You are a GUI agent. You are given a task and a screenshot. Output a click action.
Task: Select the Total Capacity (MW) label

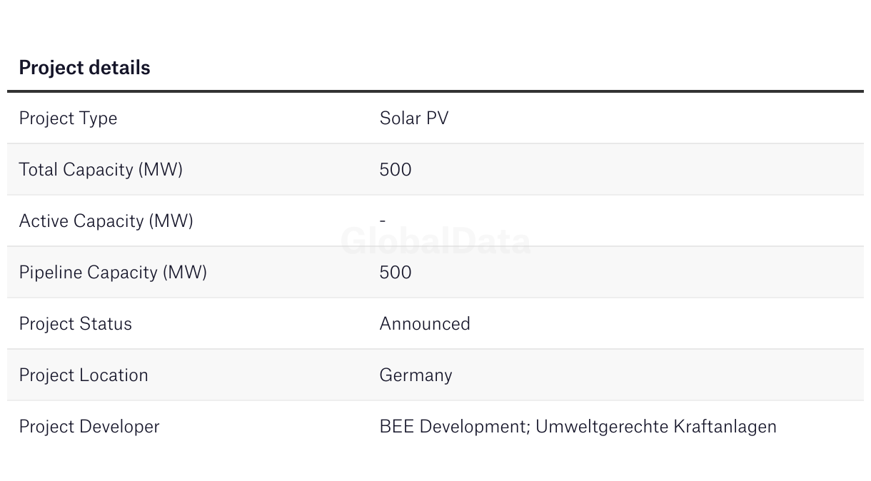[x=101, y=170]
